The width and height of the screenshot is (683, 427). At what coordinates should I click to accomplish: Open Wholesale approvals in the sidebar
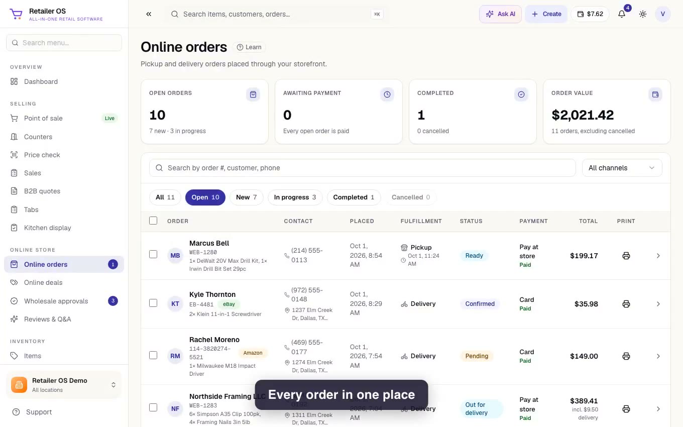(x=64, y=301)
